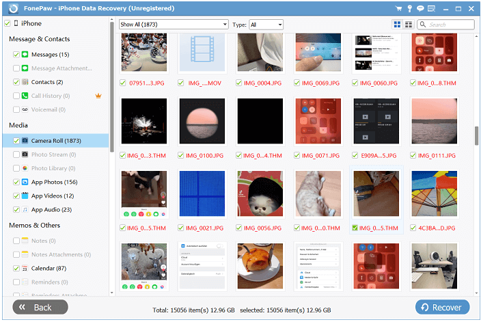Click the Photo Stream icon
The width and height of the screenshot is (481, 322).
(x=25, y=155)
